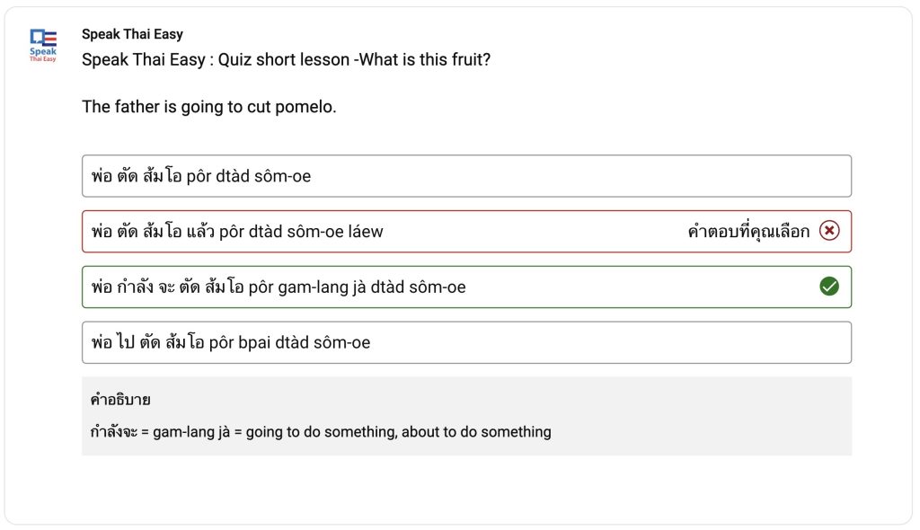Image resolution: width=920 pixels, height=530 pixels.
Task: Click Thai text 'พ่อ กำลัง จะ ตัด ส้มโอ'
Action: pyautogui.click(x=167, y=287)
